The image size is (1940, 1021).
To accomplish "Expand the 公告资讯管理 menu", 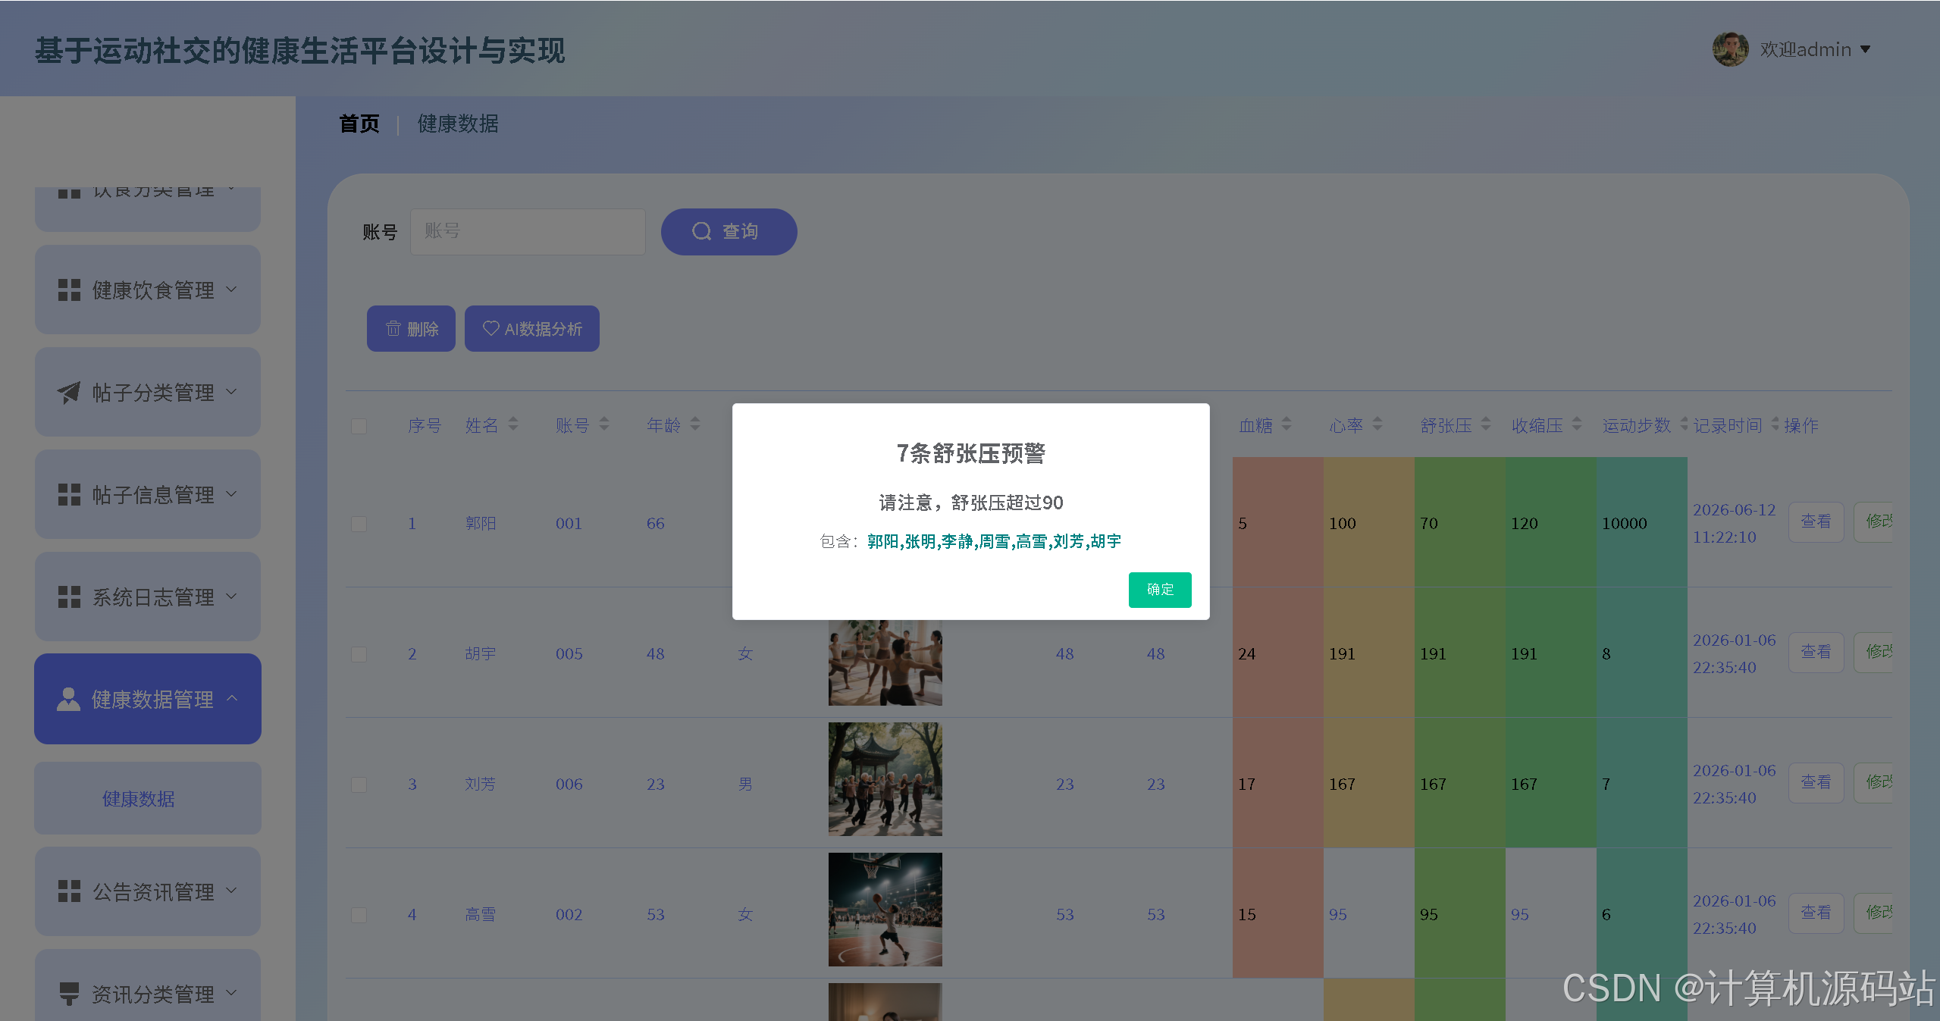I will click(148, 891).
